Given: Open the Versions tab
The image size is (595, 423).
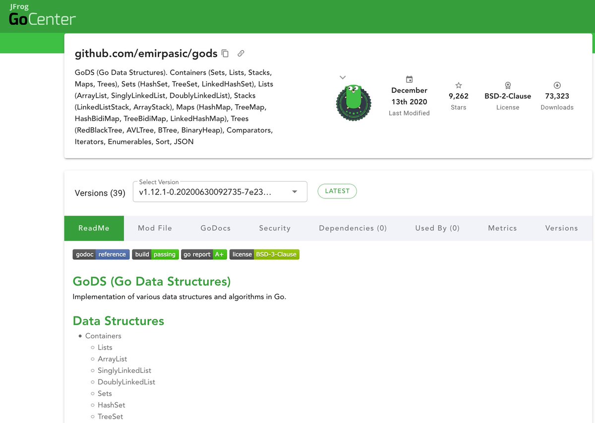Looking at the screenshot, I should click(561, 228).
